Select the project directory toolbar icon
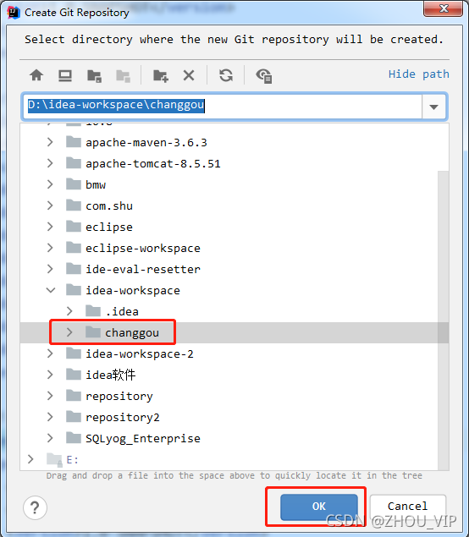The image size is (469, 537). coord(94,75)
